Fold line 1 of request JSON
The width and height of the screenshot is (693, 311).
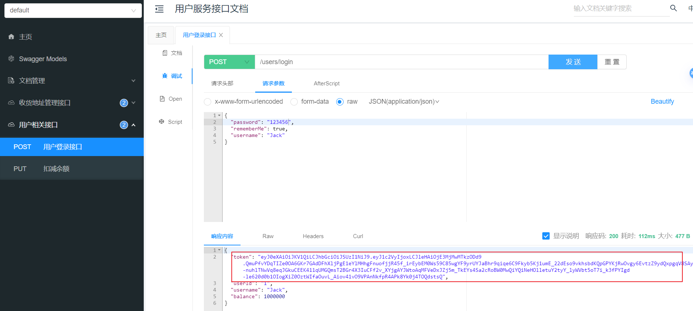[x=219, y=115]
